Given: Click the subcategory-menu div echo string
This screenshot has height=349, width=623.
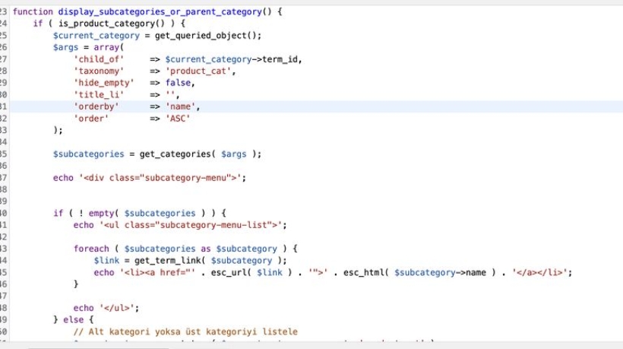Looking at the screenshot, I should (x=162, y=177).
